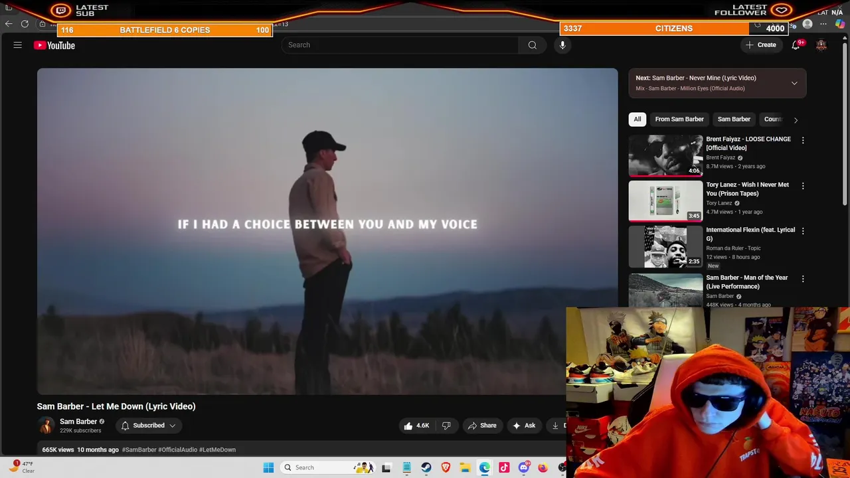Open the Sam Barber channel name link
The width and height of the screenshot is (850, 478).
78,422
